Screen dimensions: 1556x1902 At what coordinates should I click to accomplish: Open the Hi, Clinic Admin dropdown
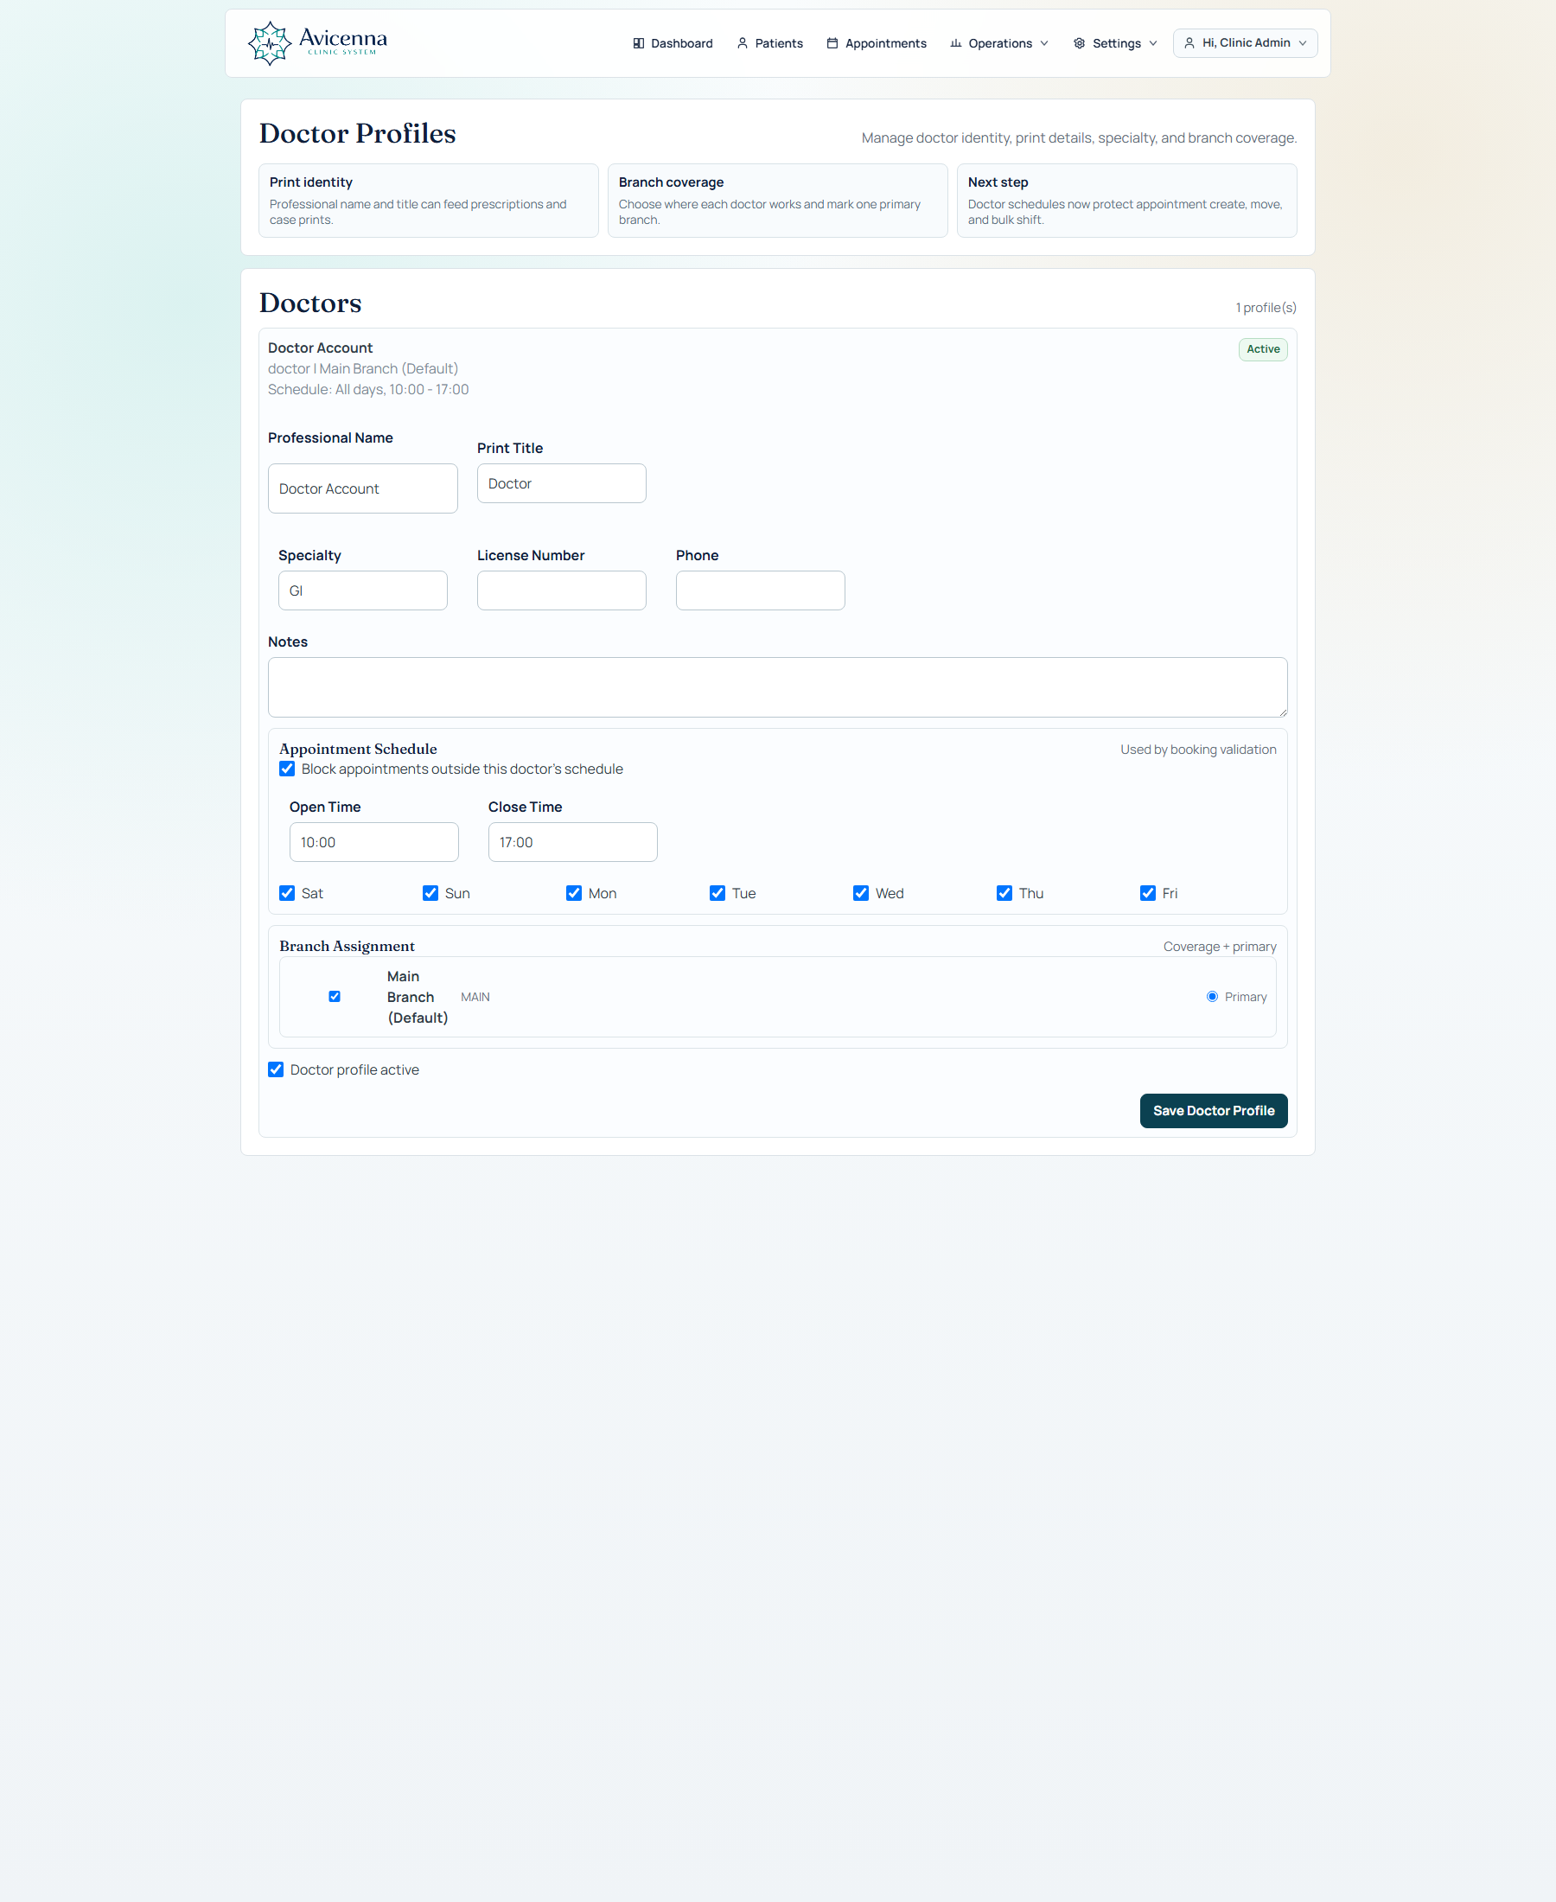(1245, 43)
